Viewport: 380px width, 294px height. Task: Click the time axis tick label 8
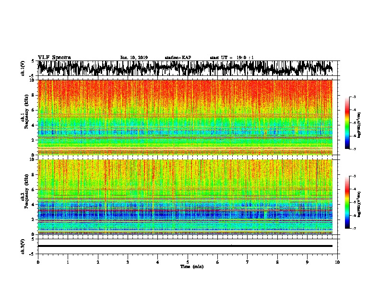(277, 262)
